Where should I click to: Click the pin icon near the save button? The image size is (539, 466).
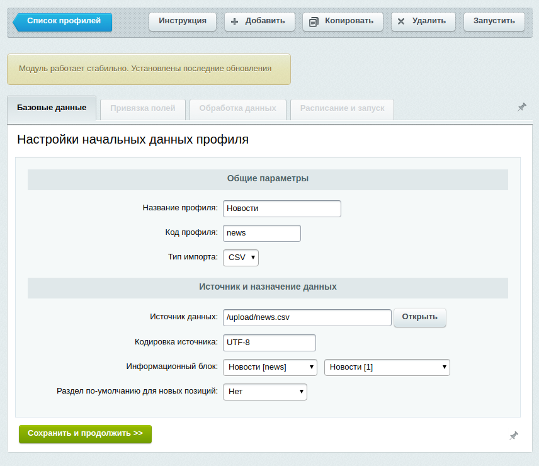pyautogui.click(x=514, y=435)
